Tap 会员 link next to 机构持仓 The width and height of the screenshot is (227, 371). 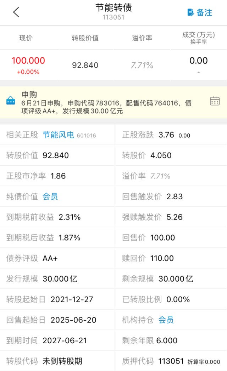[166, 320]
